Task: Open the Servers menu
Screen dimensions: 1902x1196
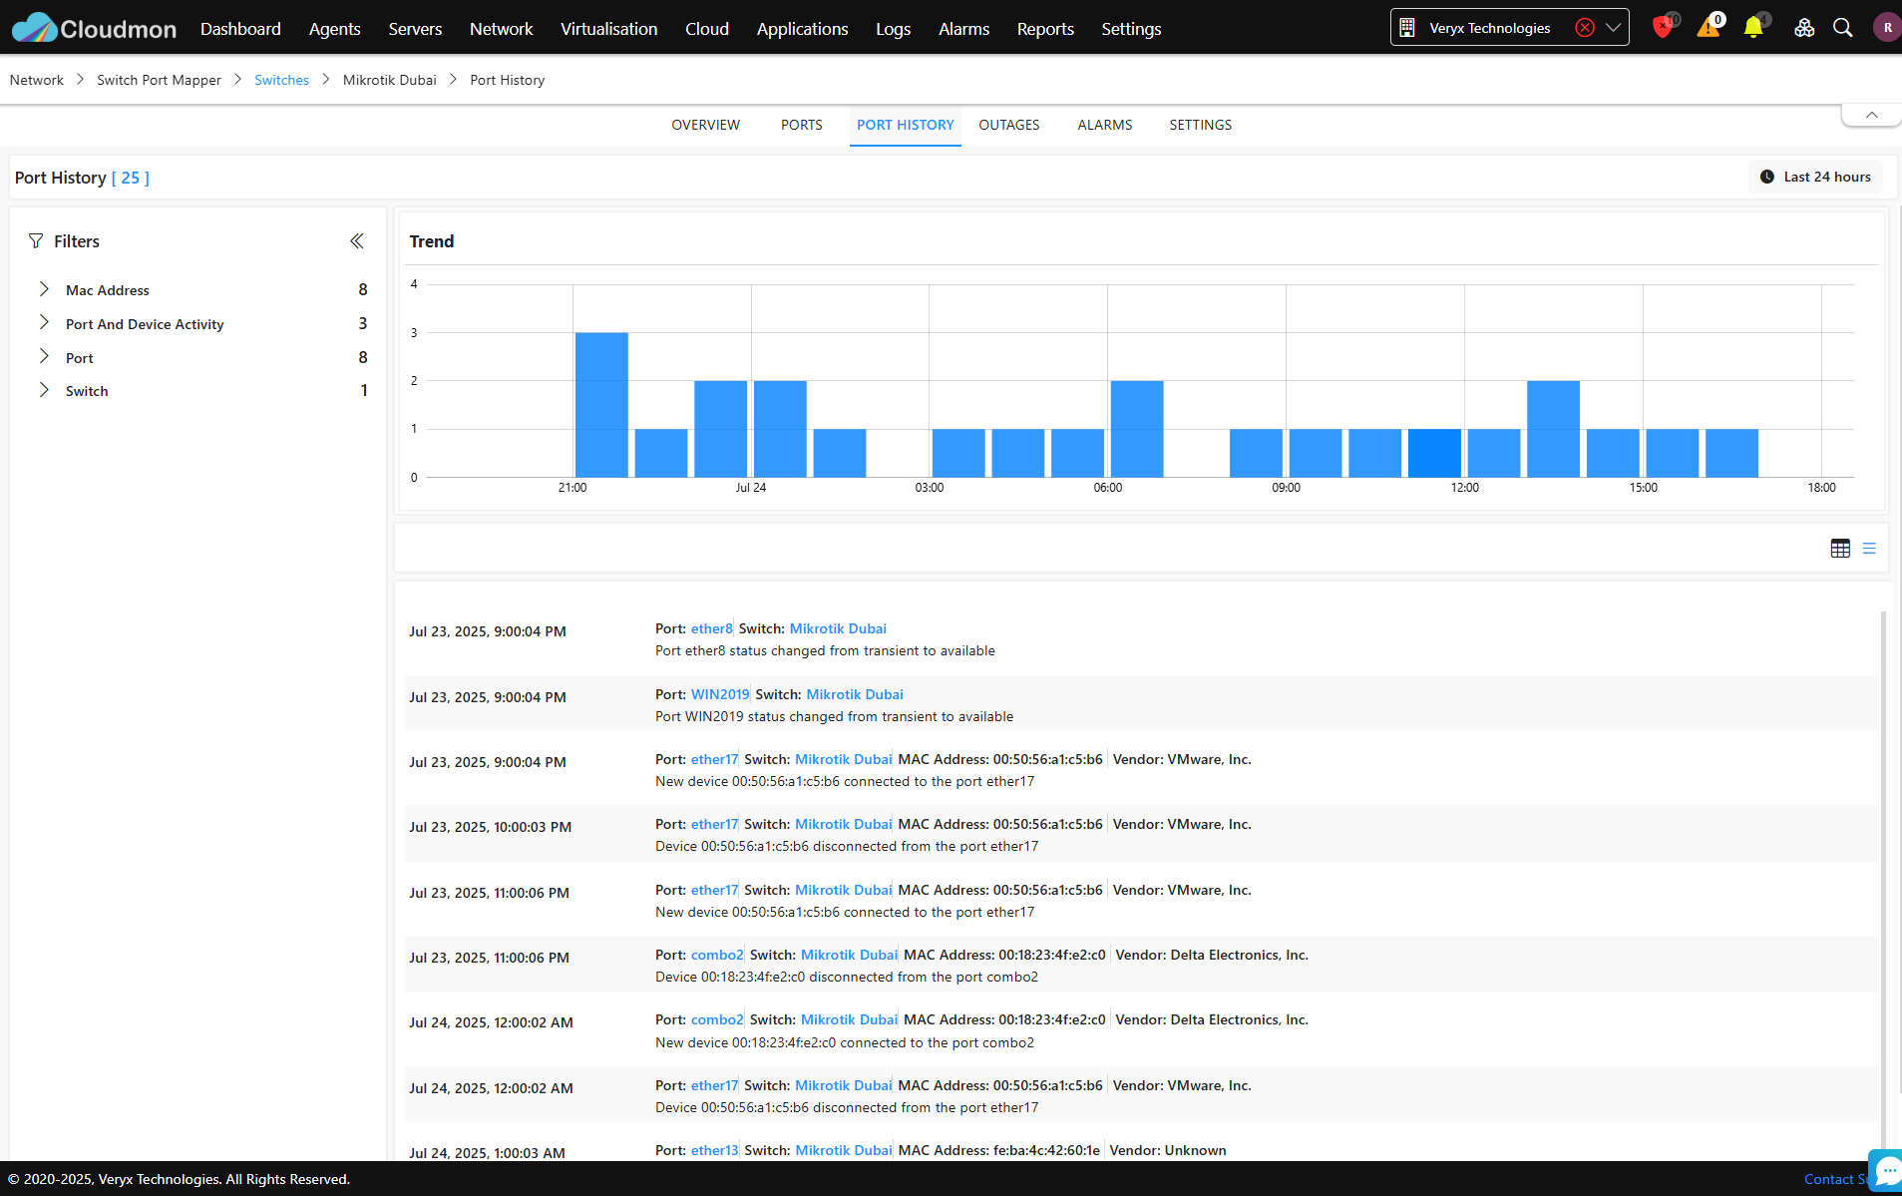Action: (415, 29)
